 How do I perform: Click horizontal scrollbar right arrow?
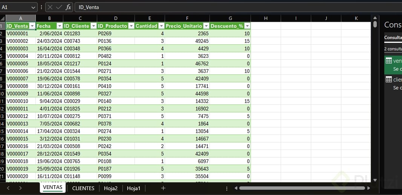coord(368,188)
